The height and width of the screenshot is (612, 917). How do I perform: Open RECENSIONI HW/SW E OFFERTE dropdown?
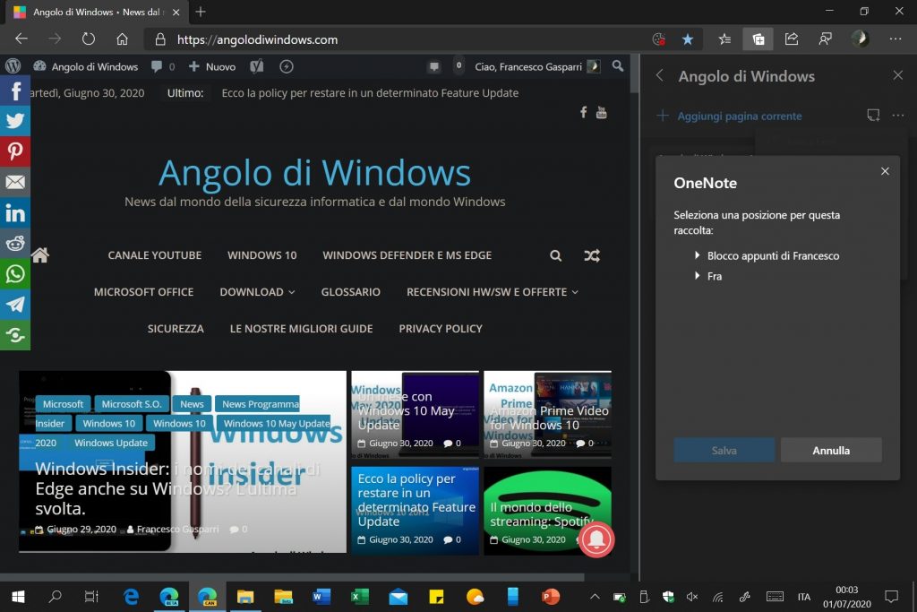[x=492, y=292]
